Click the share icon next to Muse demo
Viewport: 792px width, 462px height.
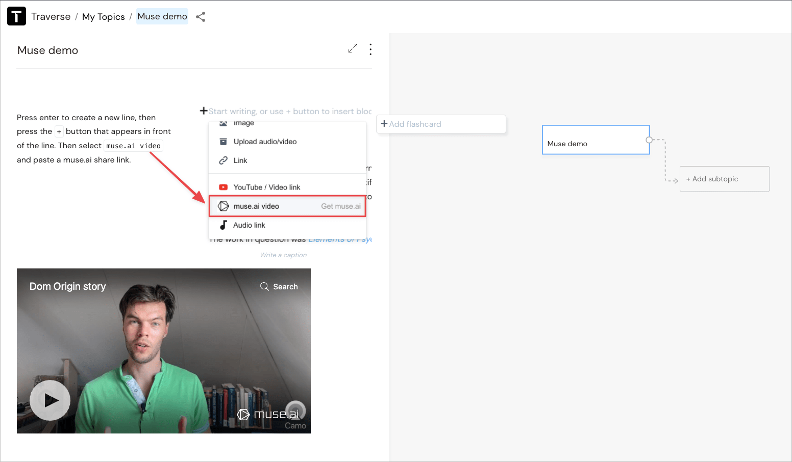[x=201, y=17]
